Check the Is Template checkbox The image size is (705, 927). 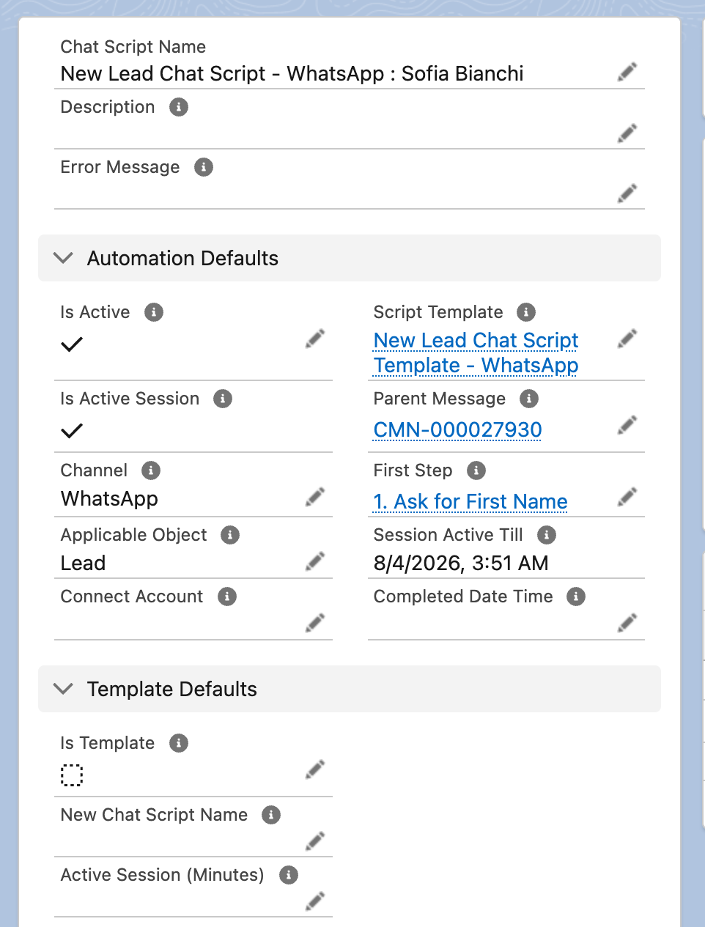[72, 775]
